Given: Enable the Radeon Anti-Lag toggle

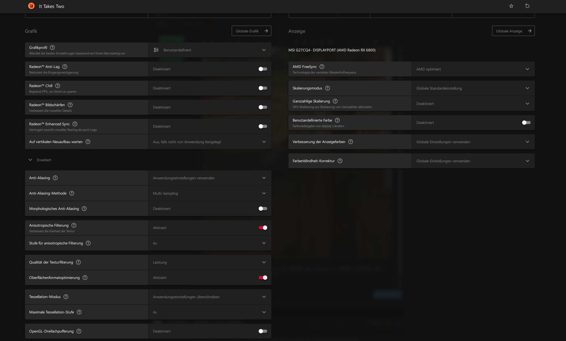Looking at the screenshot, I should point(263,69).
